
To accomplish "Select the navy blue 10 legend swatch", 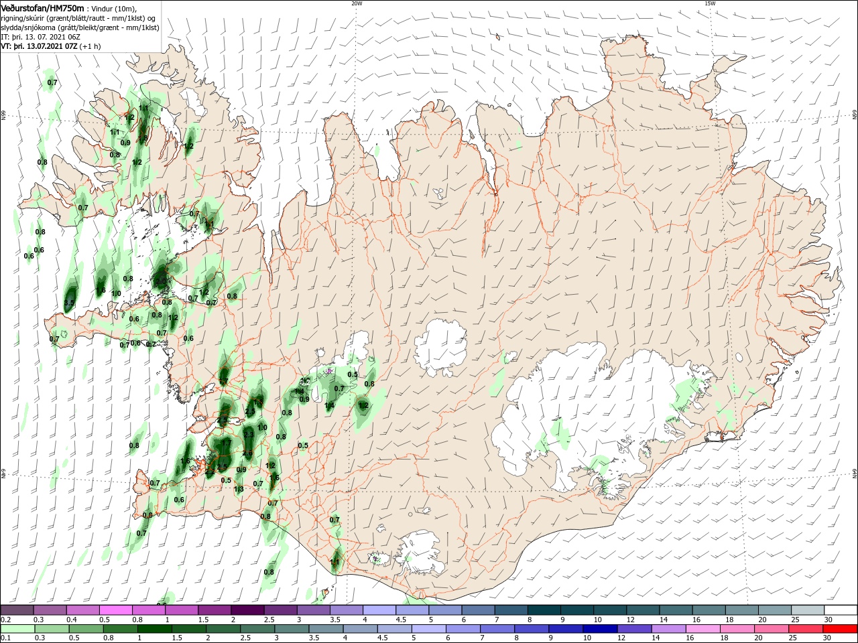I will (601, 630).
